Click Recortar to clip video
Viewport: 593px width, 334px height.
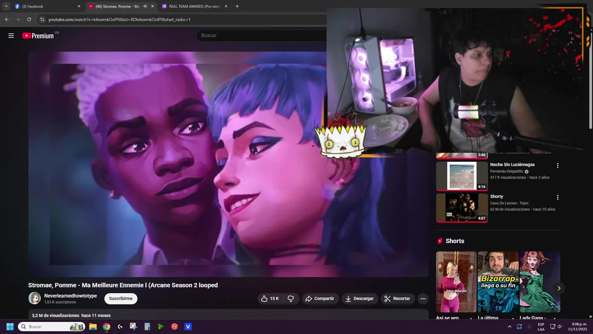click(x=397, y=299)
